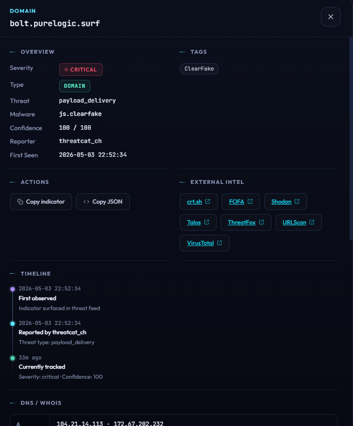Click external-link icon next to Talos
Image resolution: width=353 pixels, height=426 pixels.
click(207, 222)
